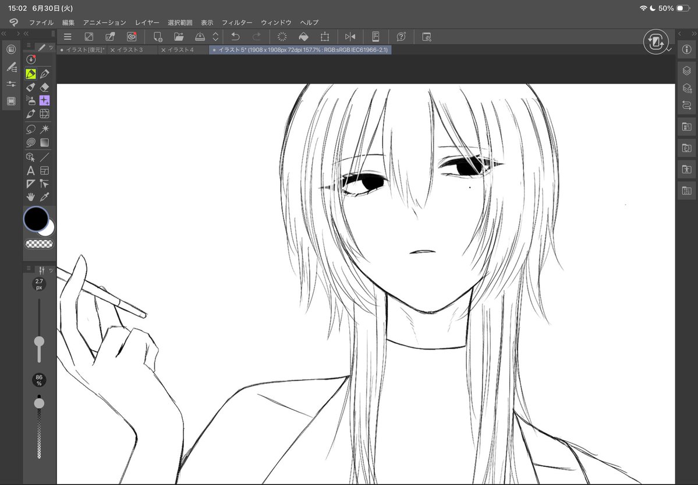Open the Quick Access palette icon

tap(12, 49)
